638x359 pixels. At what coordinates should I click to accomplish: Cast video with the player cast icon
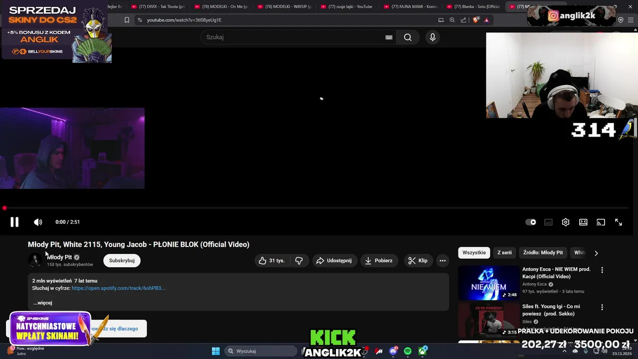point(601,222)
